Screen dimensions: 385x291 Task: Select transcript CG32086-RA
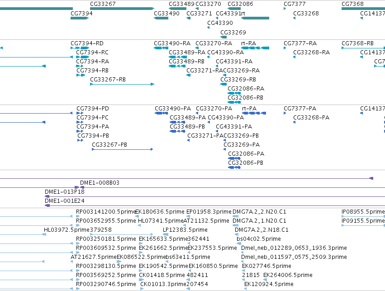point(246,89)
